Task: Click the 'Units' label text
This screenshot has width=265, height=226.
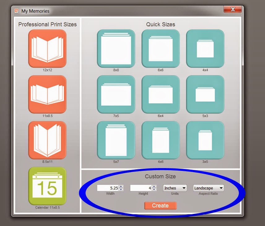Action: coord(175,193)
